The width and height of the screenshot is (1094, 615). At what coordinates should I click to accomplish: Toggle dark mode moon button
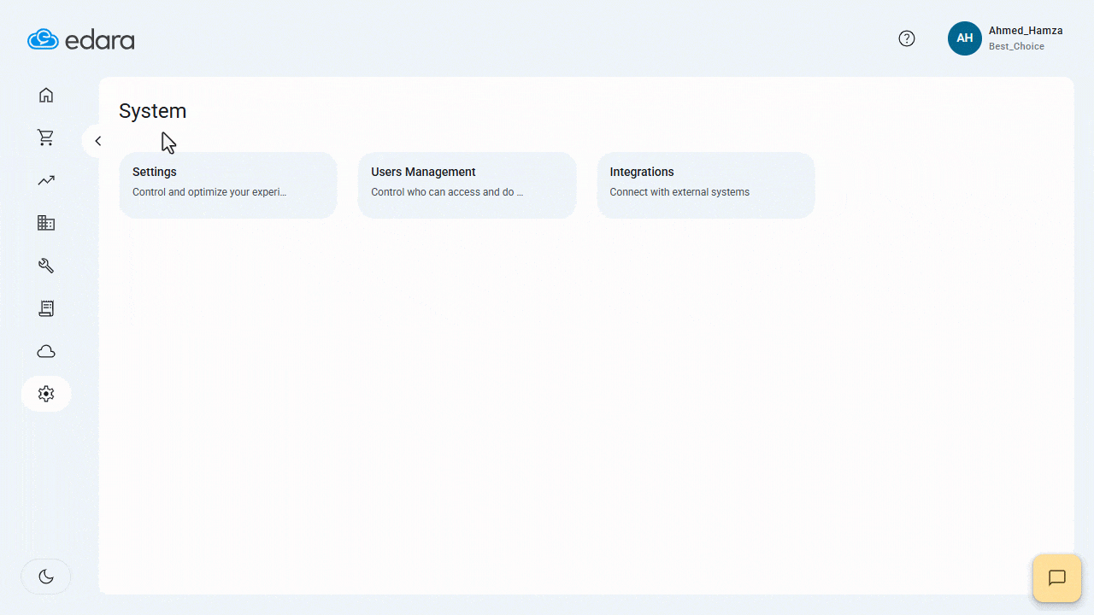46,577
